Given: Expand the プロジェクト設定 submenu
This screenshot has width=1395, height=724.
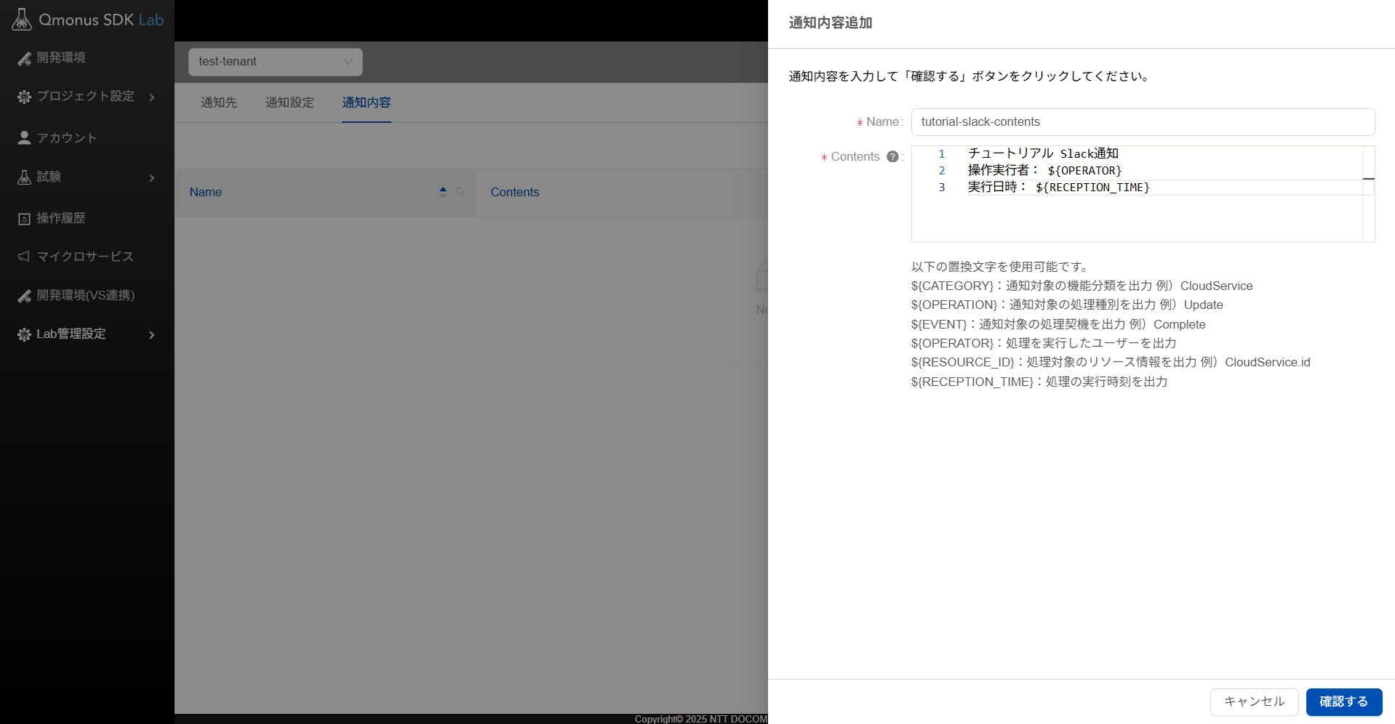Looking at the screenshot, I should (x=151, y=97).
